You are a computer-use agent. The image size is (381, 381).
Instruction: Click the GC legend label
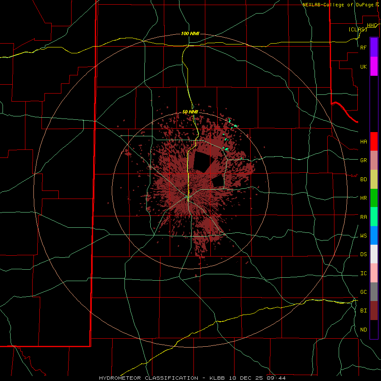363,292
